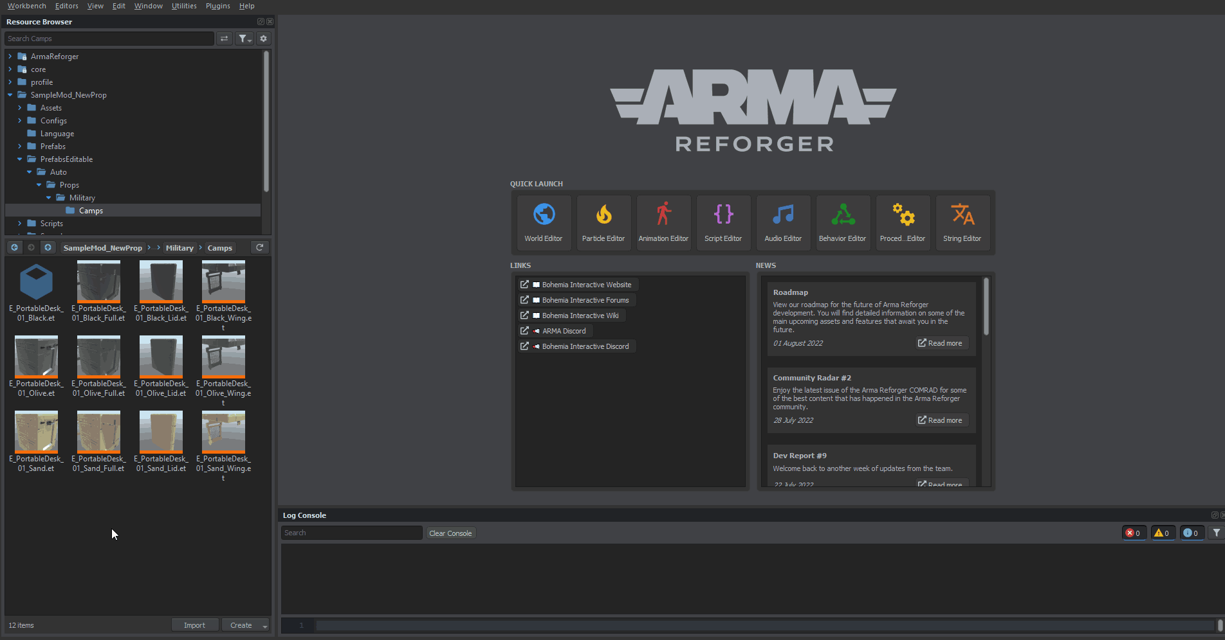This screenshot has height=640, width=1225.
Task: Expand the ArmaReforger tree node
Action: (x=10, y=57)
